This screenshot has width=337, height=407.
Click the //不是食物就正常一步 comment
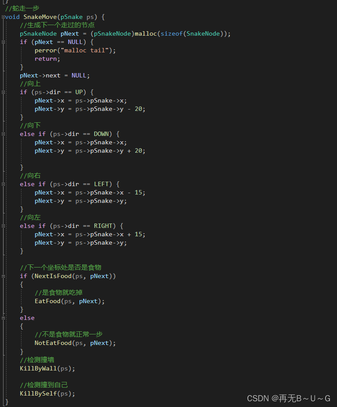click(68, 334)
